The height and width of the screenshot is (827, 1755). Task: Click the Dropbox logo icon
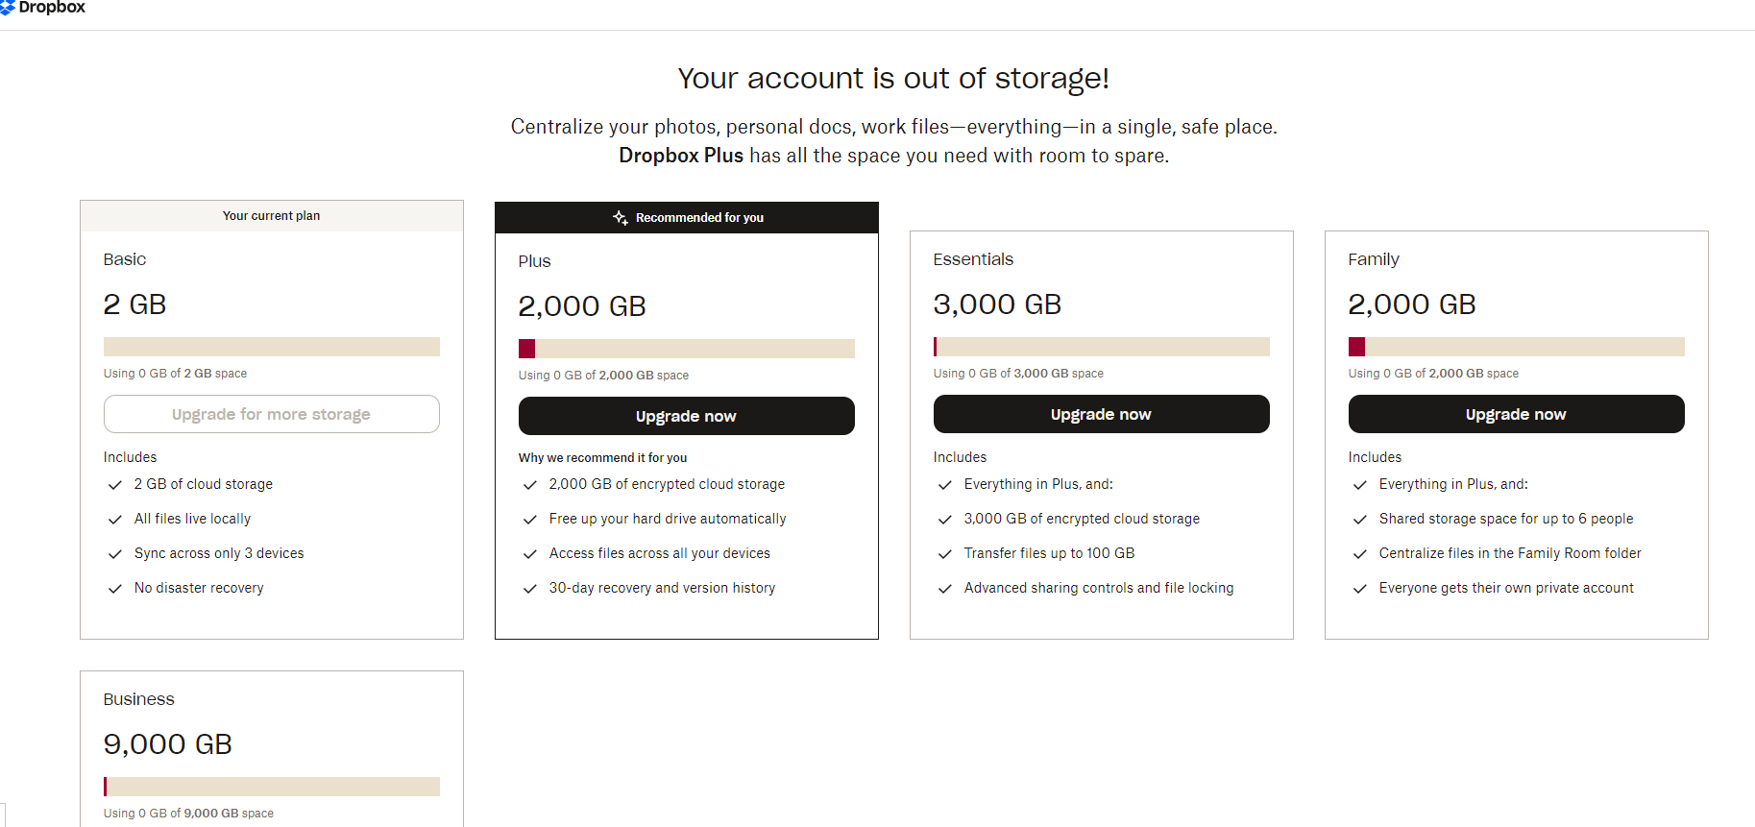(7, 8)
